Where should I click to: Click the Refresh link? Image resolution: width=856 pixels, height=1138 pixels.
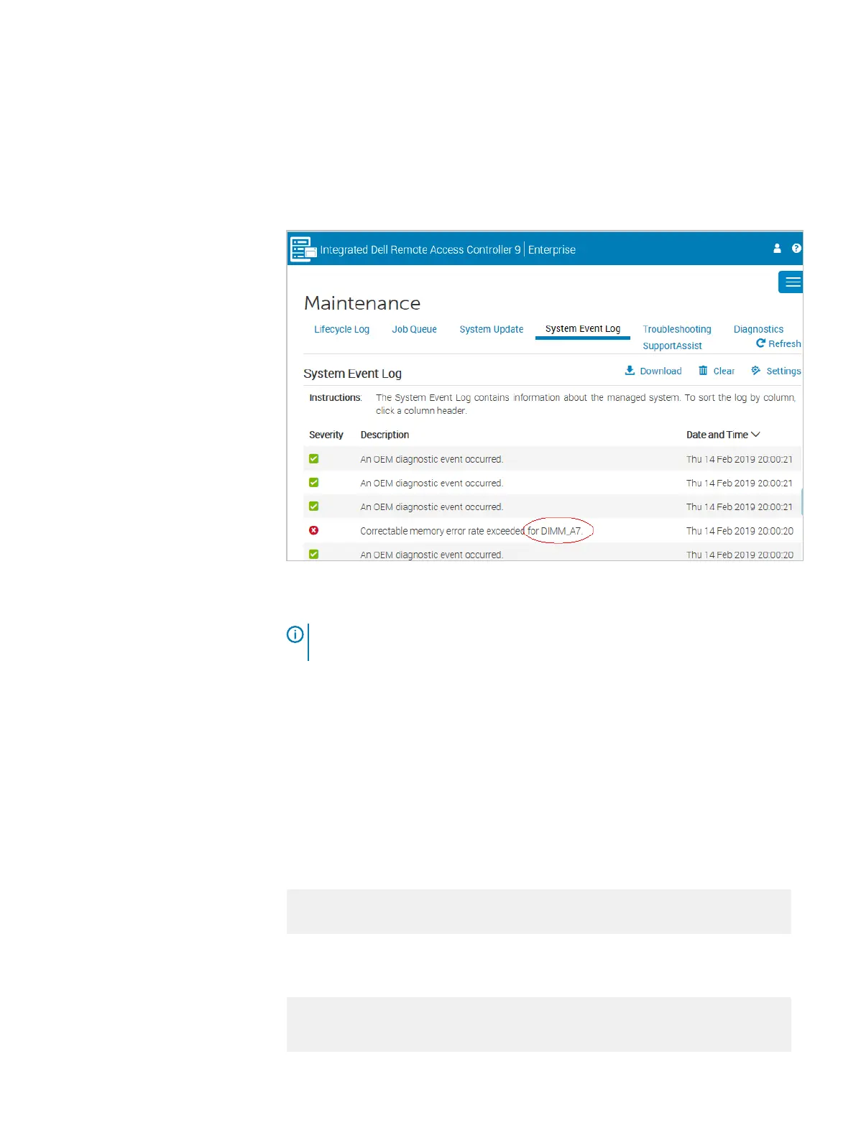click(x=778, y=343)
